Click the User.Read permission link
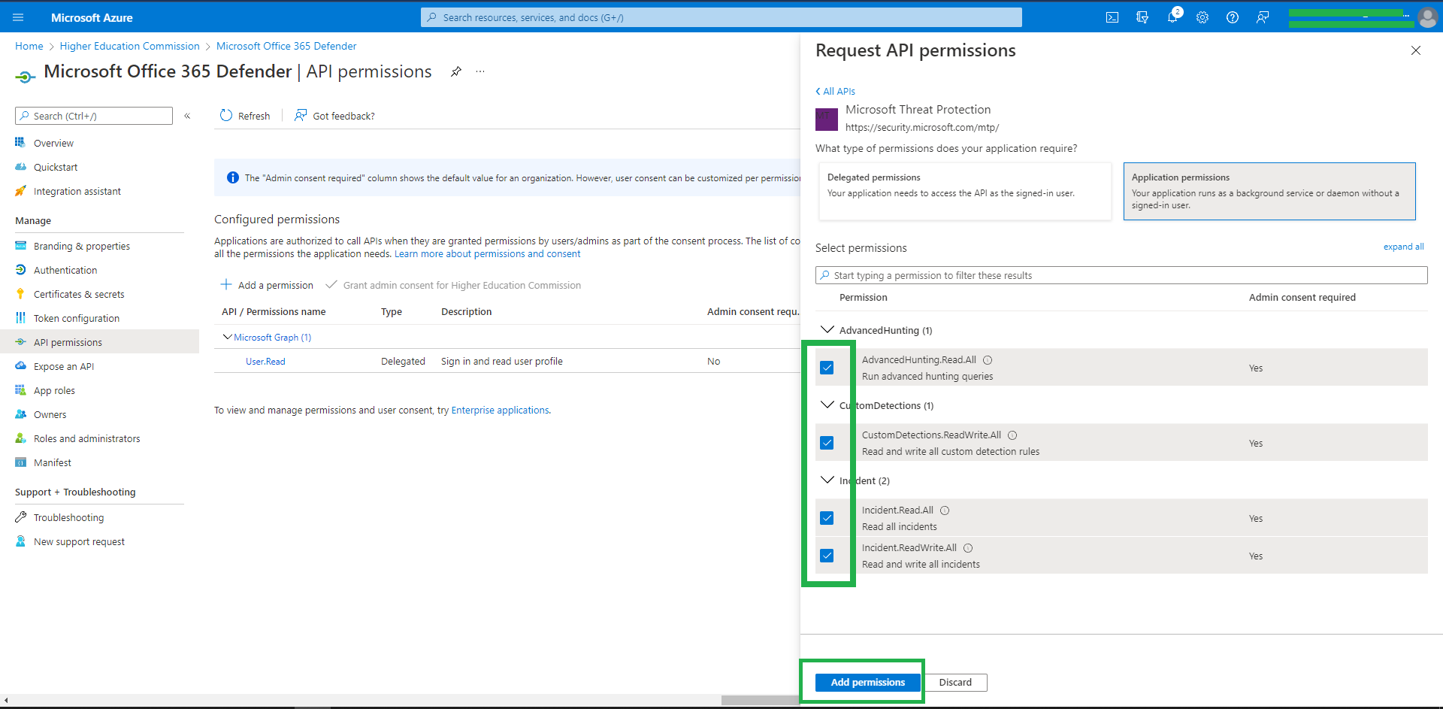Screen dimensions: 1443x709 click(x=265, y=362)
